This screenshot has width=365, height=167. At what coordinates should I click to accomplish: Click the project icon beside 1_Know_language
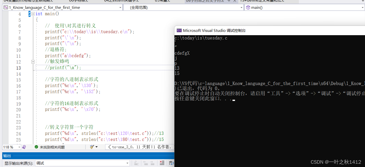[x=6, y=8]
